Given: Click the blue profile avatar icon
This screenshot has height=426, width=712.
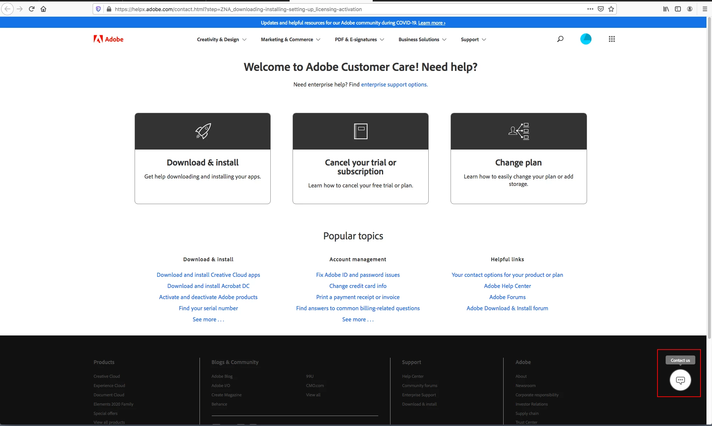Looking at the screenshot, I should pos(586,39).
